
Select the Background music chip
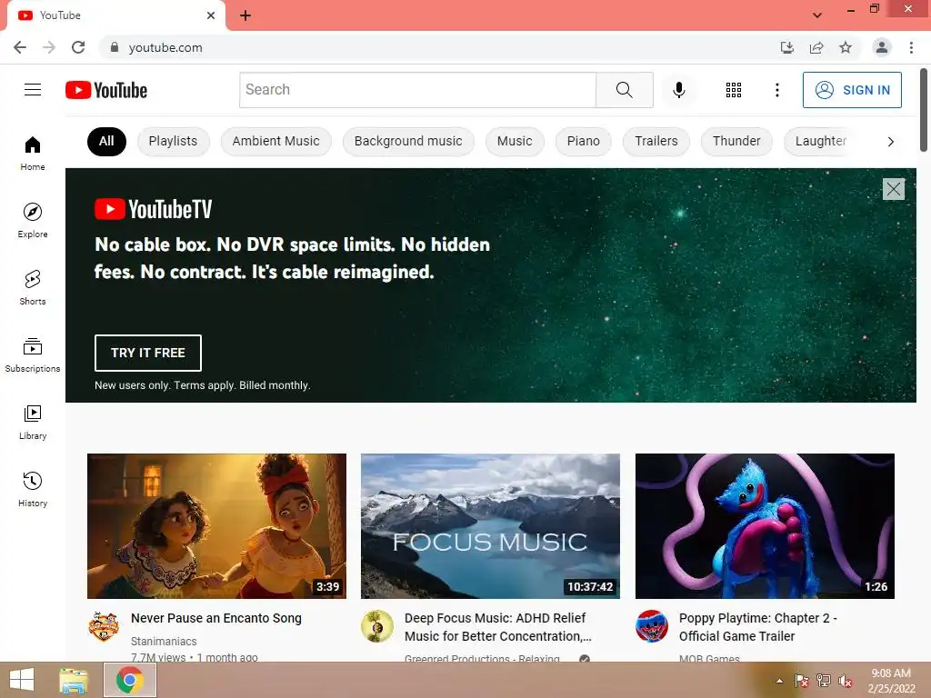pos(408,141)
